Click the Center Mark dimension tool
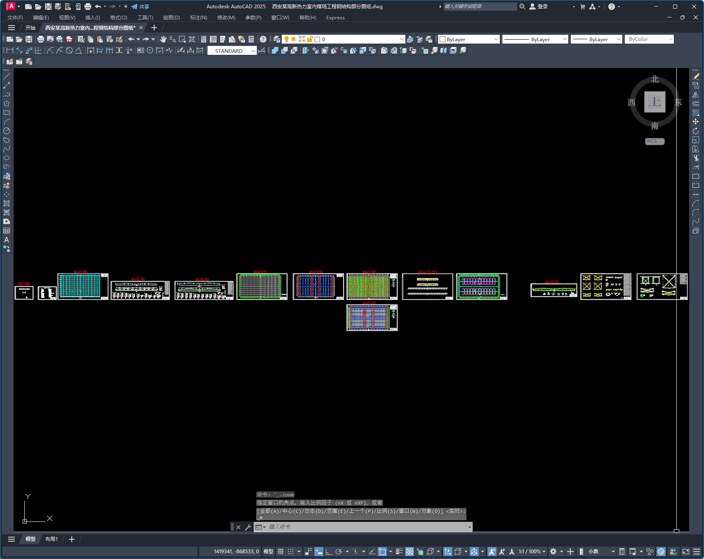 [x=150, y=50]
